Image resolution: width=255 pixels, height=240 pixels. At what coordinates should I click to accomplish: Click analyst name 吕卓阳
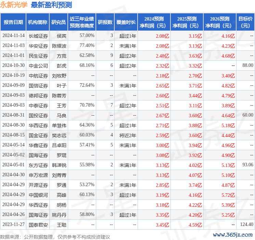point(59,145)
